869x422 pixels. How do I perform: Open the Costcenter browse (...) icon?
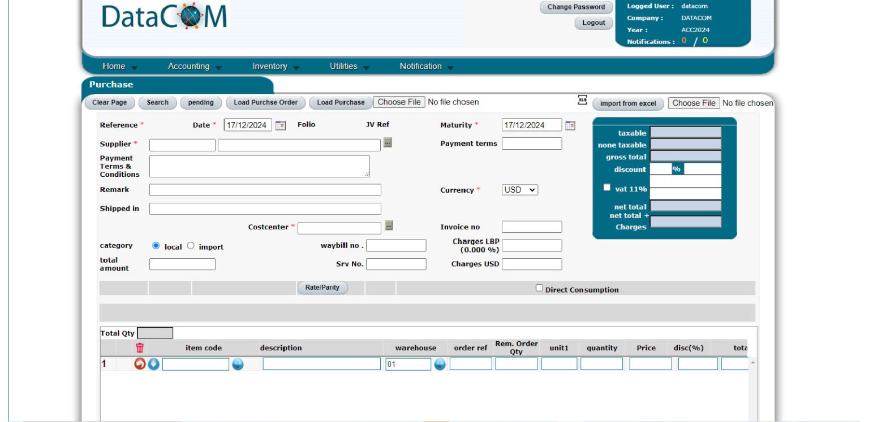click(388, 226)
